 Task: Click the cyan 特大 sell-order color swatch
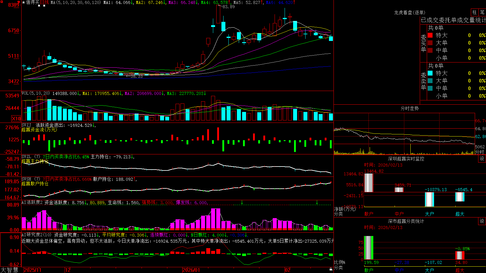pos(430,73)
